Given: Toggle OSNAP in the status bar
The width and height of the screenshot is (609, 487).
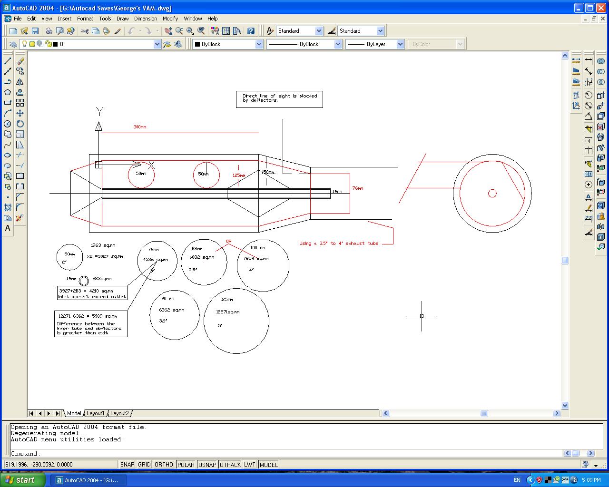Looking at the screenshot, I should click(x=207, y=465).
